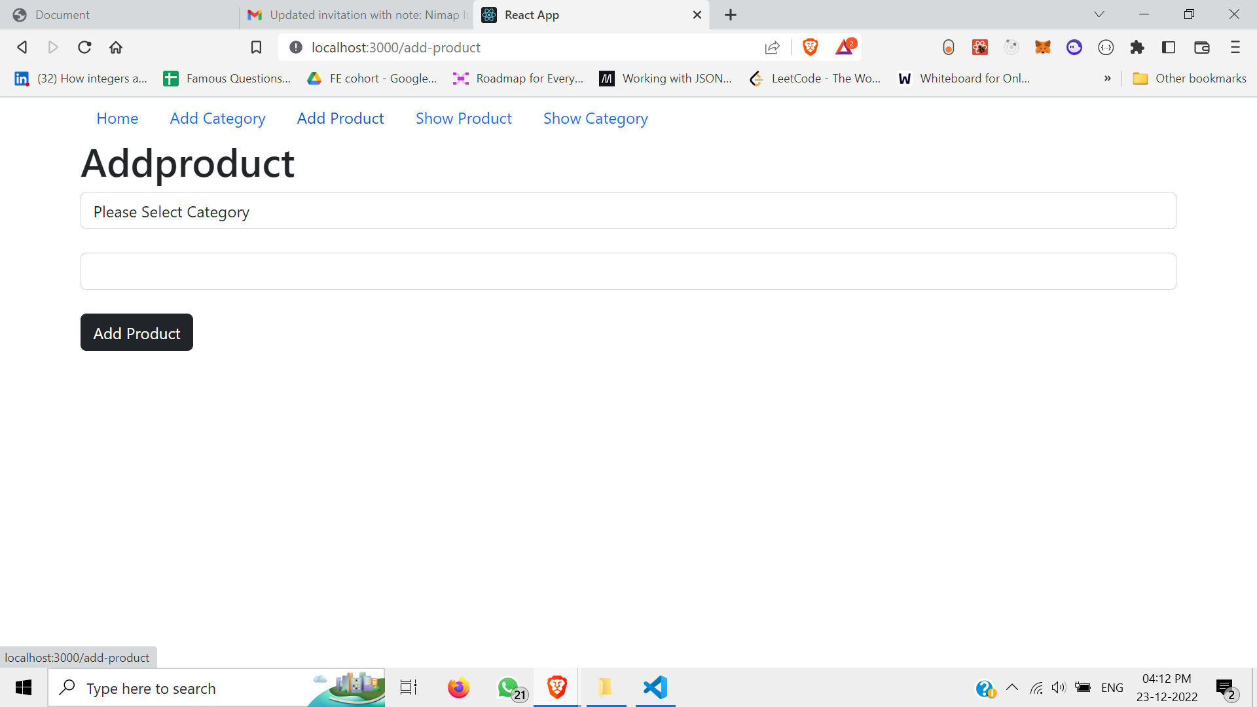Click the share page icon in address bar
This screenshot has height=707, width=1257.
coord(773,47)
